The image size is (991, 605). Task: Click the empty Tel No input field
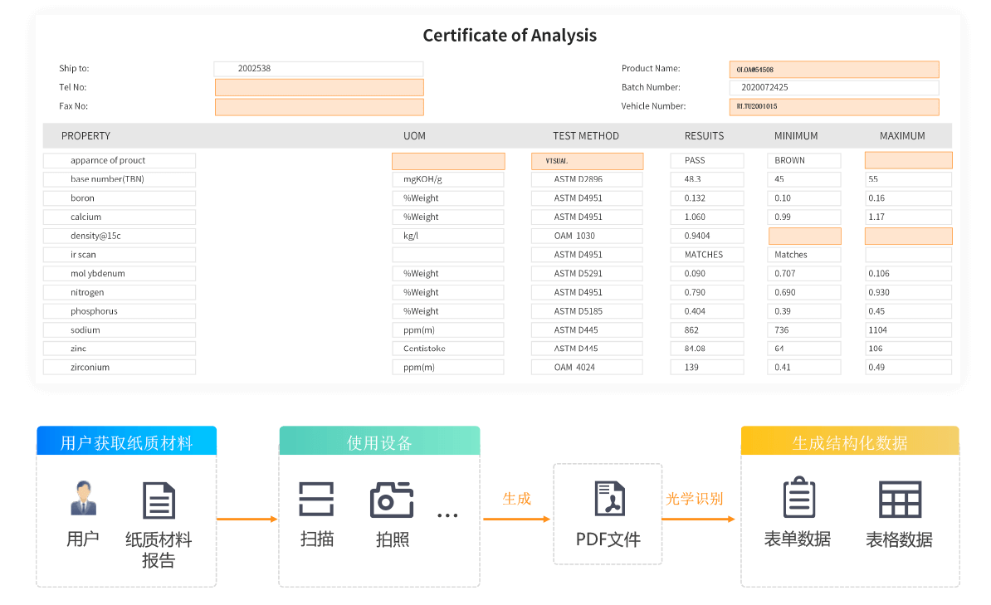click(x=319, y=88)
